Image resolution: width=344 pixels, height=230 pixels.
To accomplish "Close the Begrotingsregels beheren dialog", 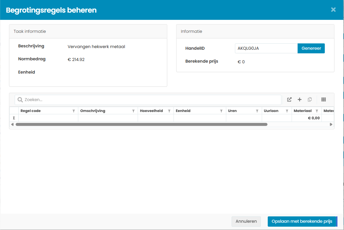I will tap(333, 10).
